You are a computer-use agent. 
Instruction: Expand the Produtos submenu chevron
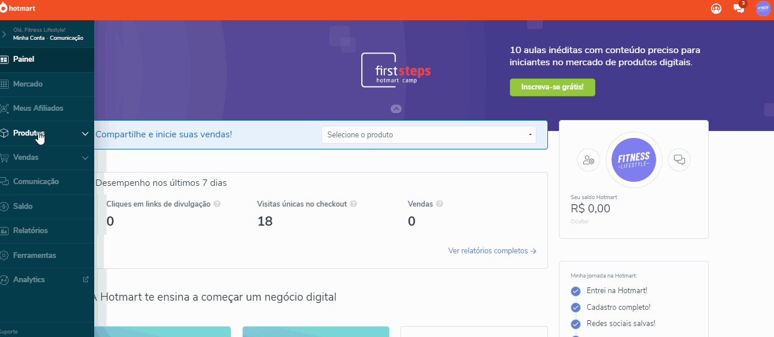85,133
